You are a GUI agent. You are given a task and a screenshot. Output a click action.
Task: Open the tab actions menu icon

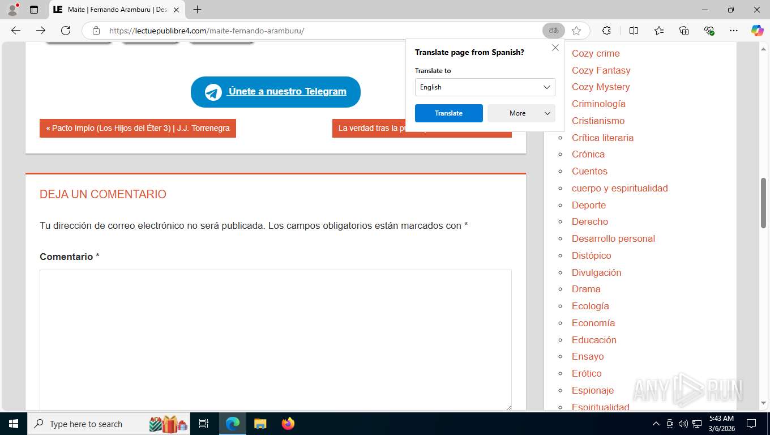click(34, 10)
